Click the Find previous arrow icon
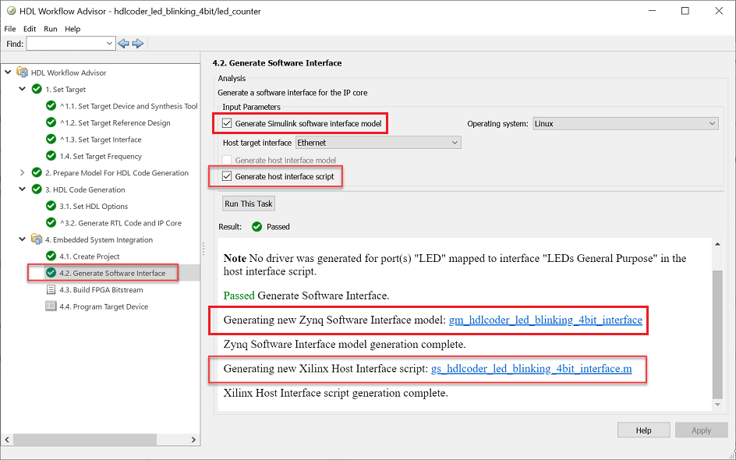 [x=123, y=44]
